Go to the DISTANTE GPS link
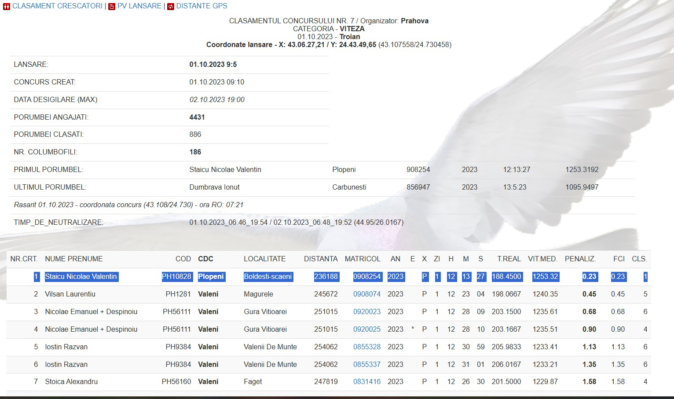Viewport: 674px width, 399px height. (x=201, y=6)
